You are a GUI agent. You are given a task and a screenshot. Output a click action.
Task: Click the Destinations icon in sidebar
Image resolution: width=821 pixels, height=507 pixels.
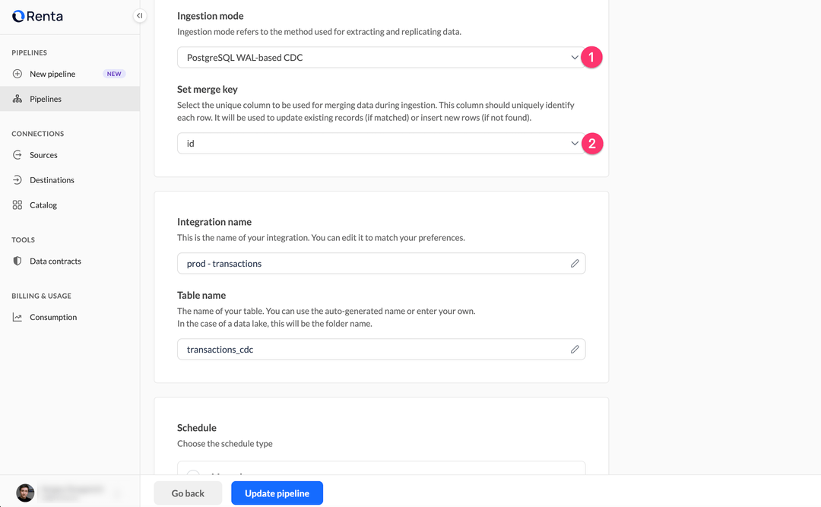point(17,180)
